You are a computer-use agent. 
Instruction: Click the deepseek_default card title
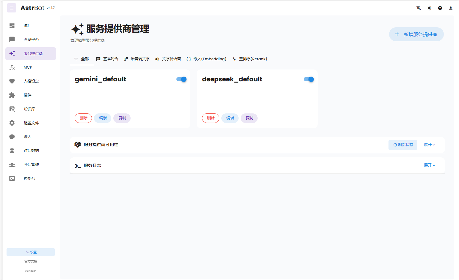[x=232, y=79]
